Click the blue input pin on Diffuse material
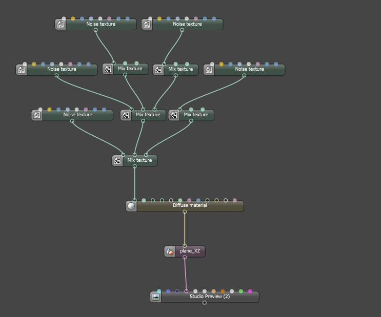The image size is (381, 317). [198, 200]
